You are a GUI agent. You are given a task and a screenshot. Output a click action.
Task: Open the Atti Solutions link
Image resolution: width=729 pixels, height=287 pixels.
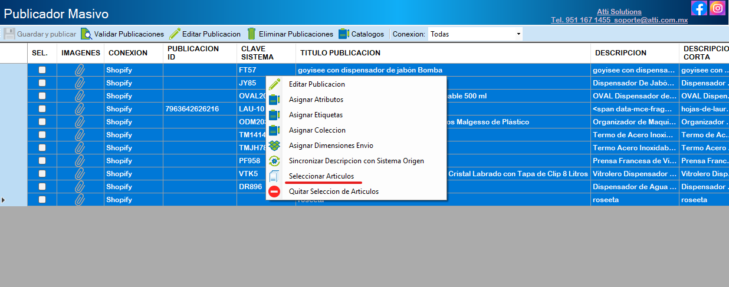pos(619,12)
